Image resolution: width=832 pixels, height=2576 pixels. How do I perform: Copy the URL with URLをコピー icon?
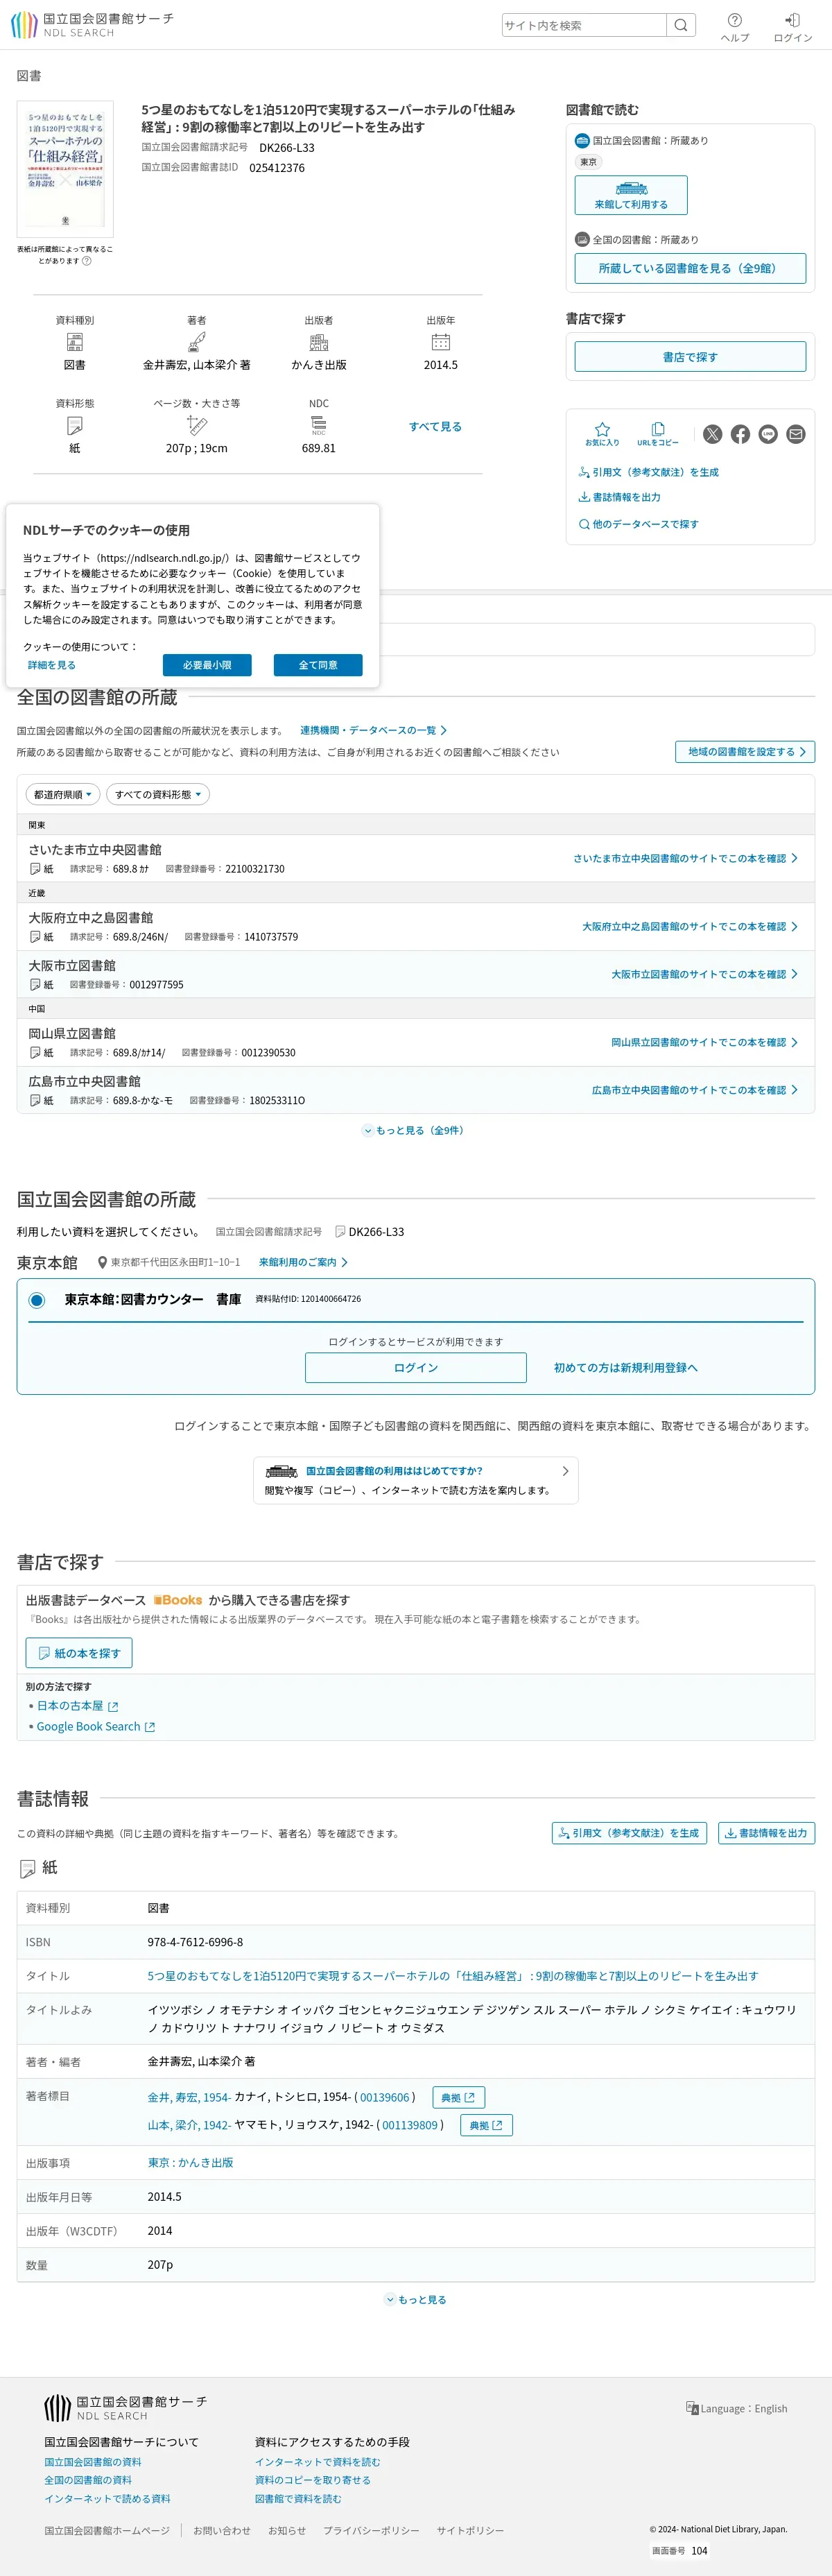coord(658,433)
